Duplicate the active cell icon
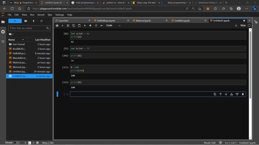Screen dimensions: 259x145 click(x=215, y=94)
